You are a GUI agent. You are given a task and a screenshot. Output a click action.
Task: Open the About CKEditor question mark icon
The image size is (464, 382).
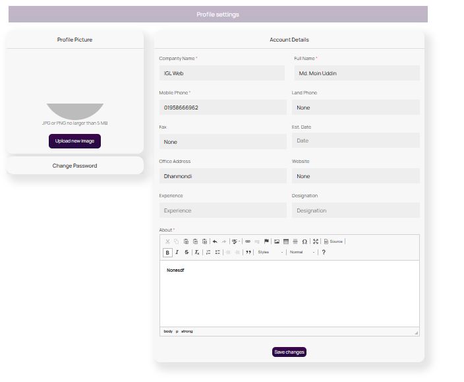point(324,252)
